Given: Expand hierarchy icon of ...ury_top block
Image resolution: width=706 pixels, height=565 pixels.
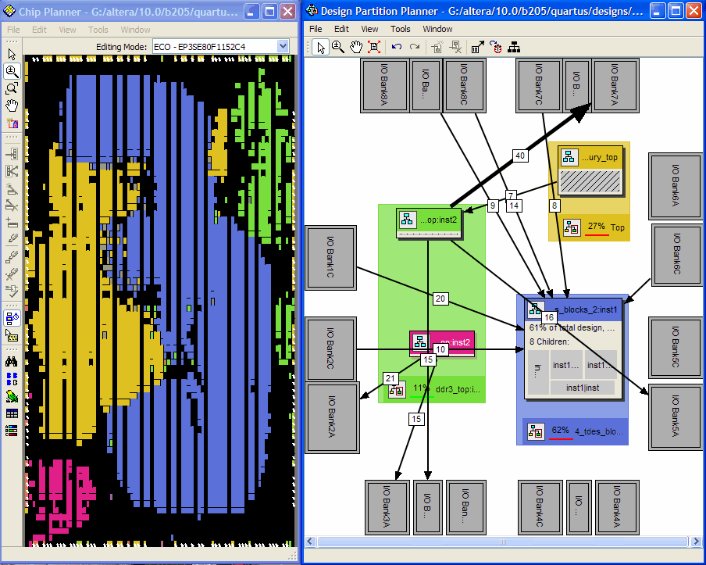Looking at the screenshot, I should pos(569,157).
